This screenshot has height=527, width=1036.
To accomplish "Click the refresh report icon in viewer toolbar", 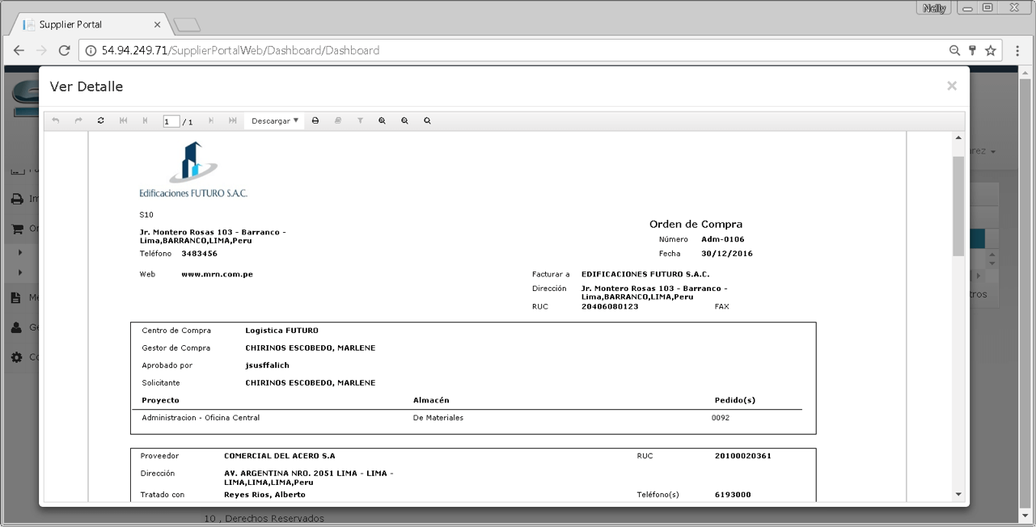I will 100,120.
